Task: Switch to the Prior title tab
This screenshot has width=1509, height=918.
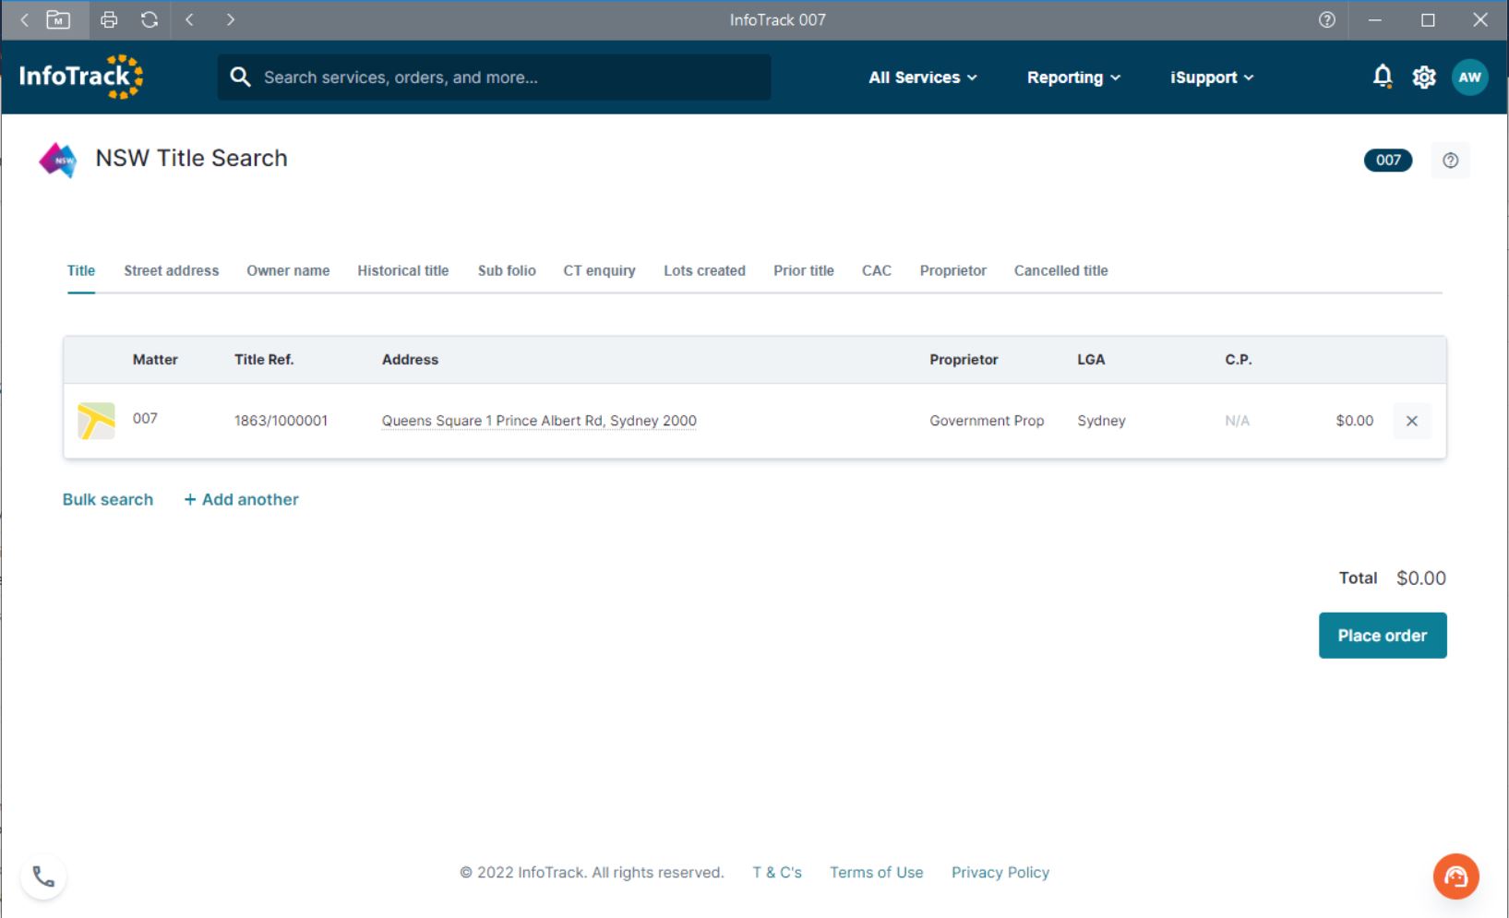Action: (804, 270)
